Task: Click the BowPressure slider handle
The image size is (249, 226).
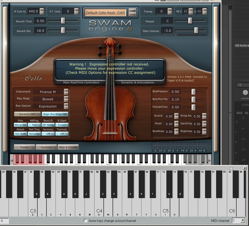Action: (193, 91)
